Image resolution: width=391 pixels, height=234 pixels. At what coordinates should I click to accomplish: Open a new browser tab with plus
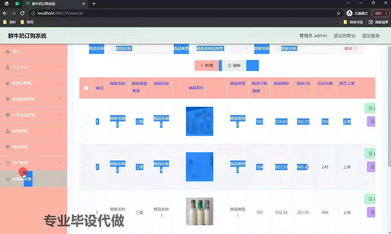click(94, 4)
